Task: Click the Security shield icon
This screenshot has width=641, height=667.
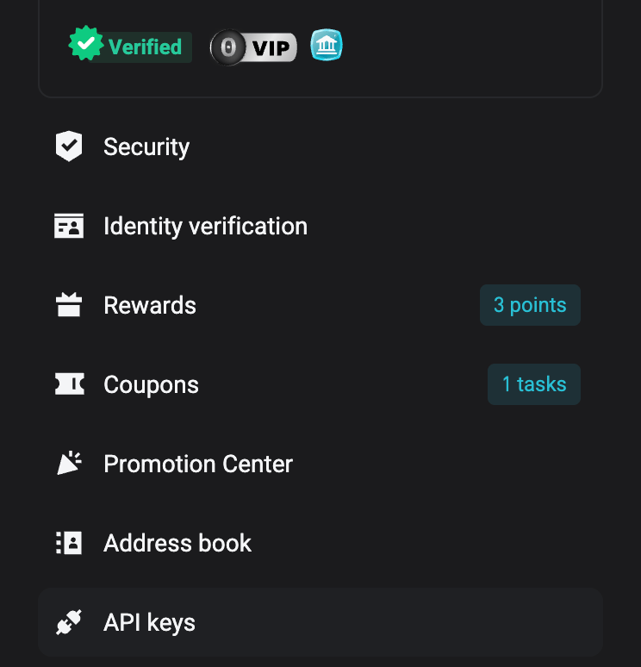Action: coord(69,146)
